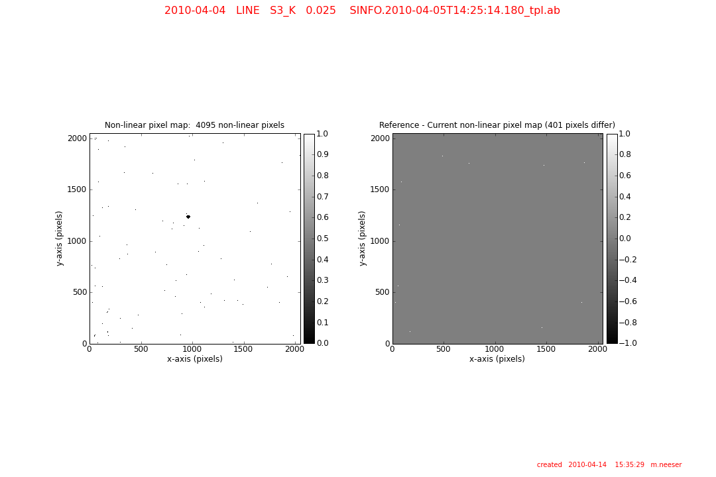Click the 1.0 label on the left colorbar

coord(325,134)
